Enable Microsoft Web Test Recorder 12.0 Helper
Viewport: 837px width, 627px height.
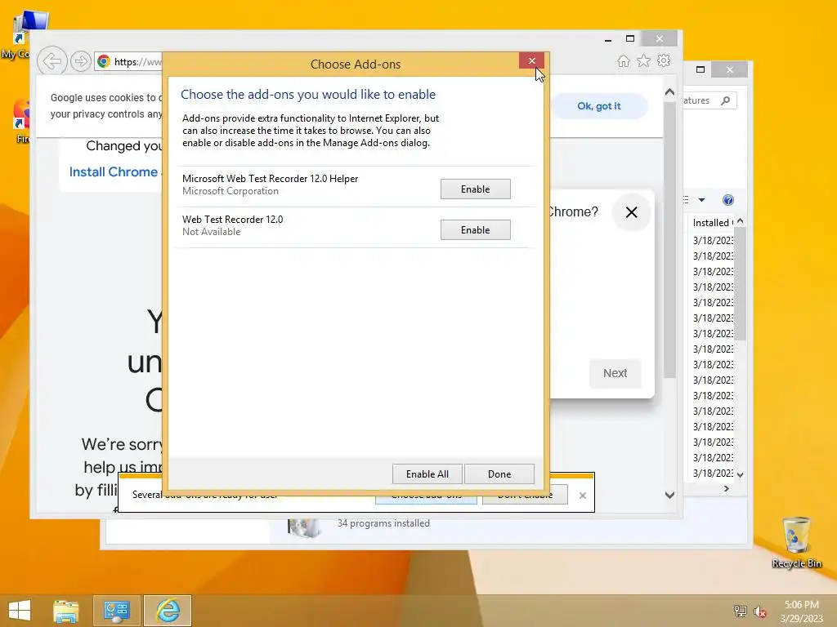475,189
